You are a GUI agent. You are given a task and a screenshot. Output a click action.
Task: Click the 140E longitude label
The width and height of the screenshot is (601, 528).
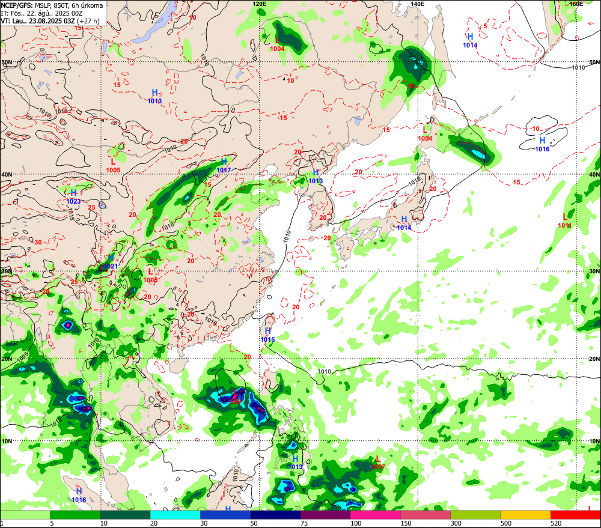click(418, 4)
